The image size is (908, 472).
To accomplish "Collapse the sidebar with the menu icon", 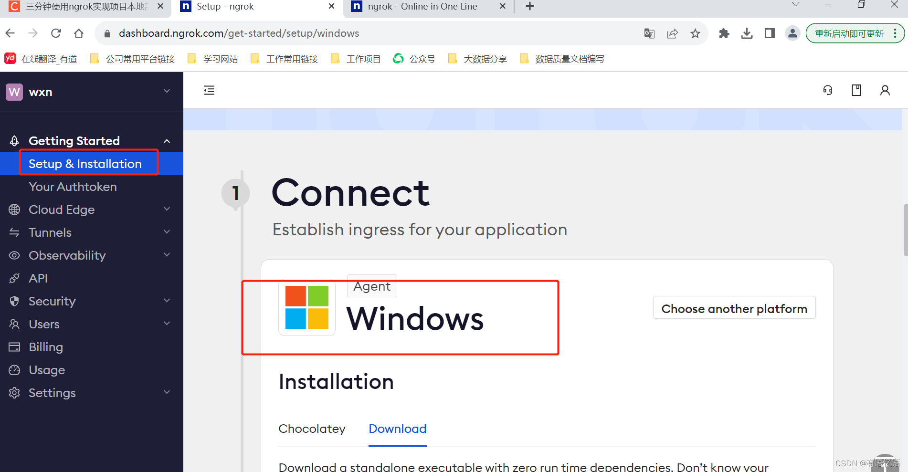I will pos(209,90).
